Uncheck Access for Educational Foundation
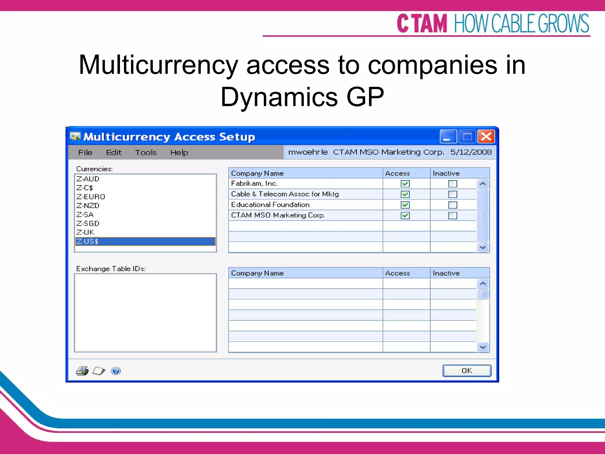Viewport: 605px width, 454px height. pos(405,205)
